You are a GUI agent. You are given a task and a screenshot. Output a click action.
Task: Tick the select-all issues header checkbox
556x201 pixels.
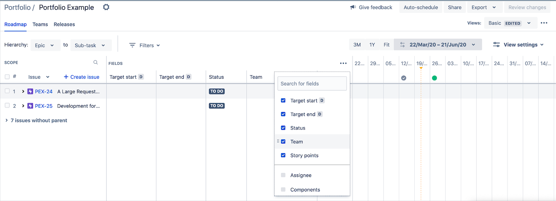point(7,76)
